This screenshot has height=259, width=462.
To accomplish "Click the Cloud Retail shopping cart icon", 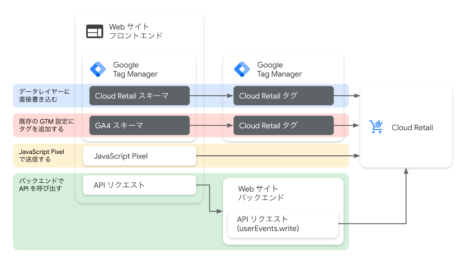I will click(376, 127).
